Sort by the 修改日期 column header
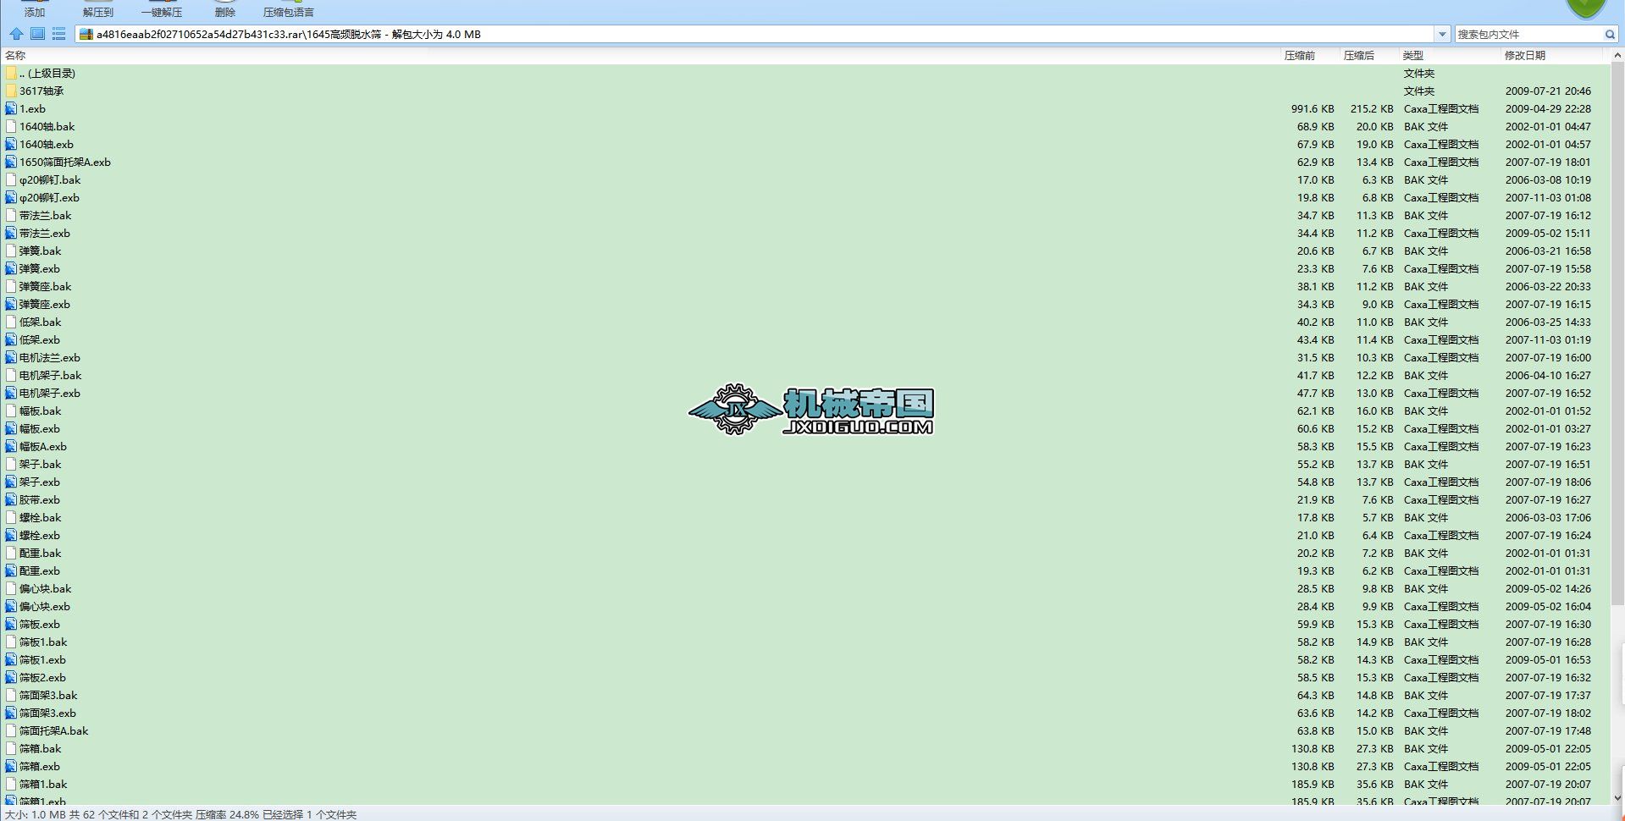The width and height of the screenshot is (1625, 821). [1525, 55]
